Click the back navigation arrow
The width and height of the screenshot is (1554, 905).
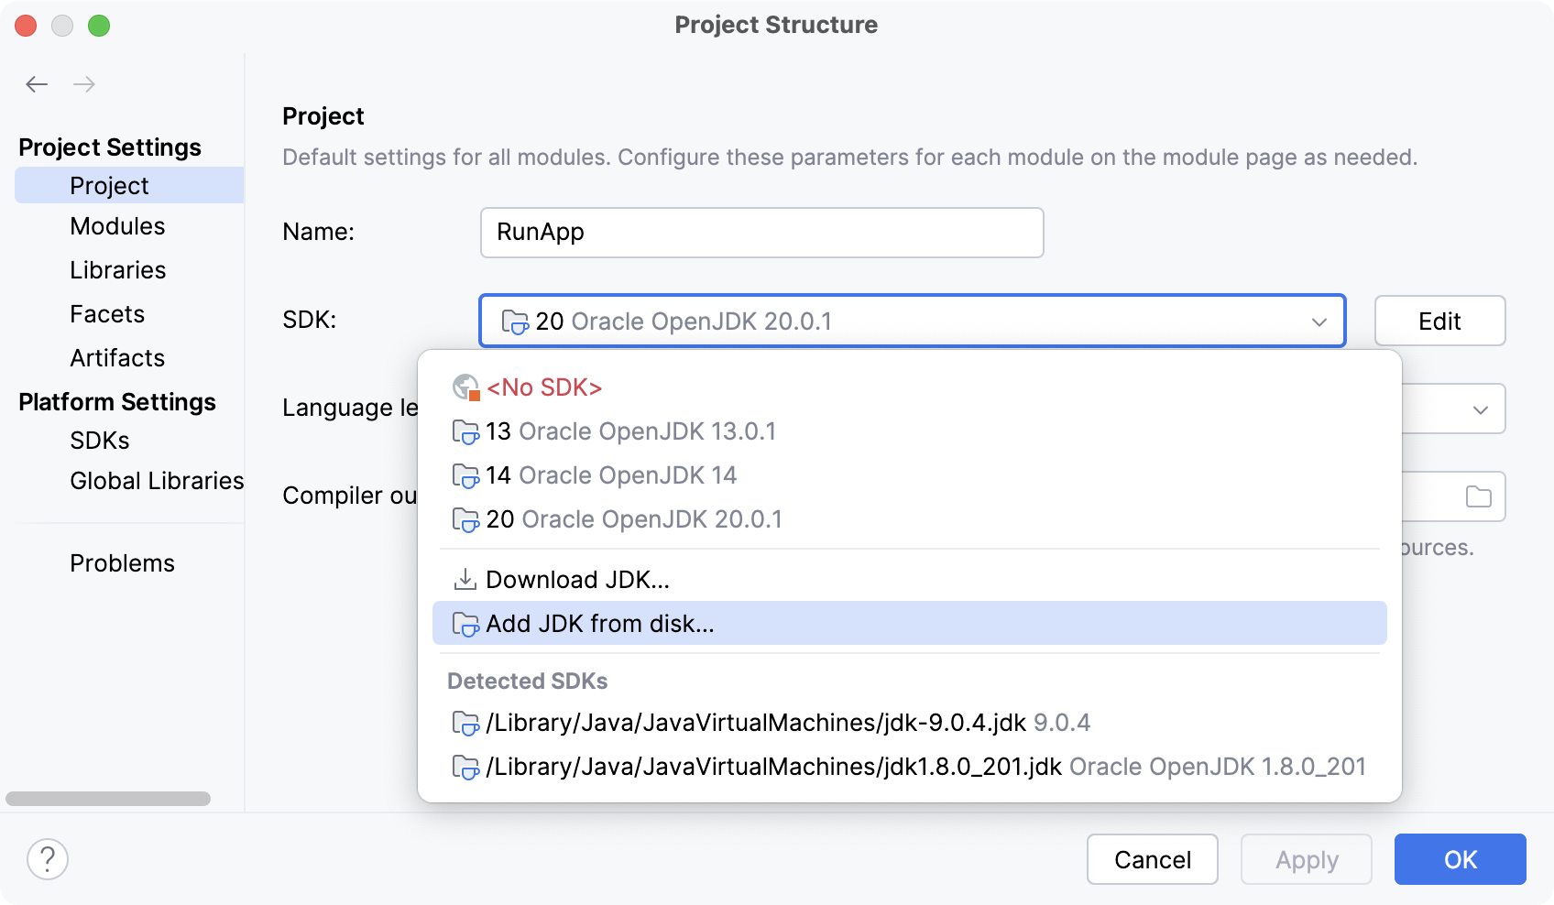pyautogui.click(x=37, y=83)
